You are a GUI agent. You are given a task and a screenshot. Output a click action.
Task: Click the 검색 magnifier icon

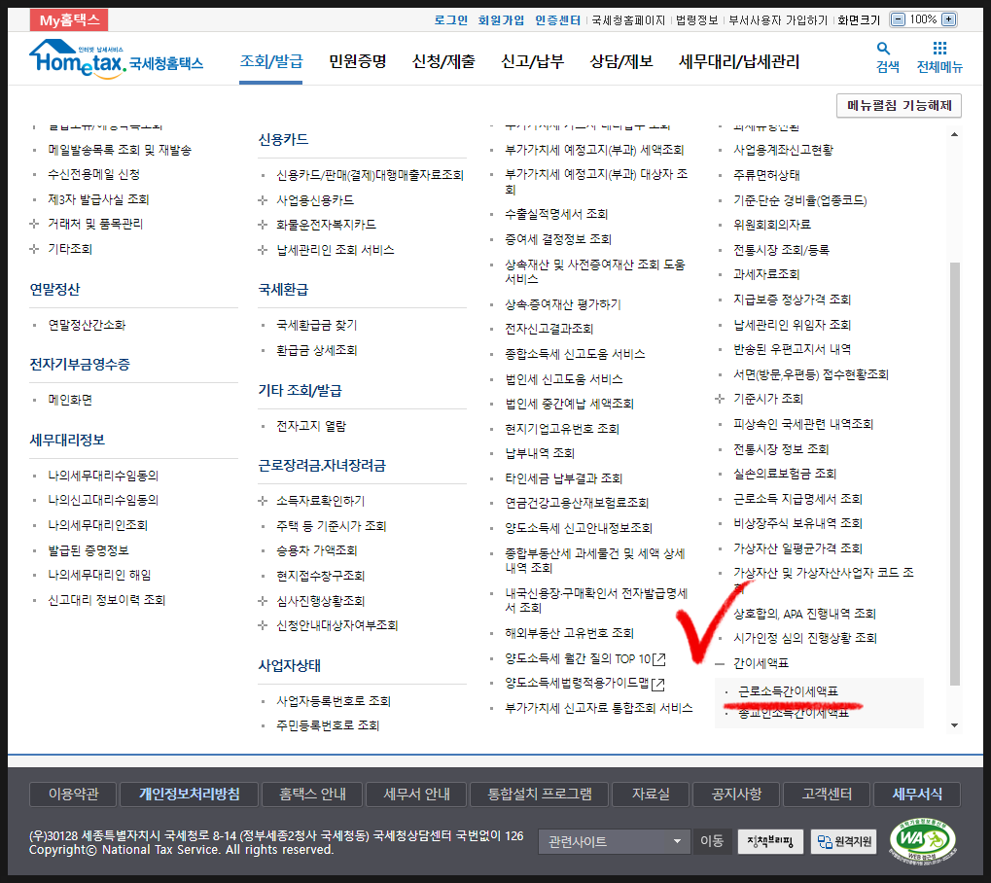tap(882, 50)
